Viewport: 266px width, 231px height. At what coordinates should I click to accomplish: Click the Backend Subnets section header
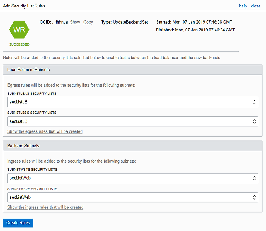coord(133,146)
